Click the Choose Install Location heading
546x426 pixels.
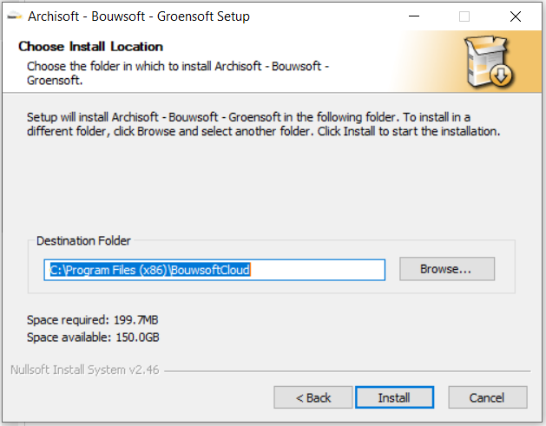point(90,46)
